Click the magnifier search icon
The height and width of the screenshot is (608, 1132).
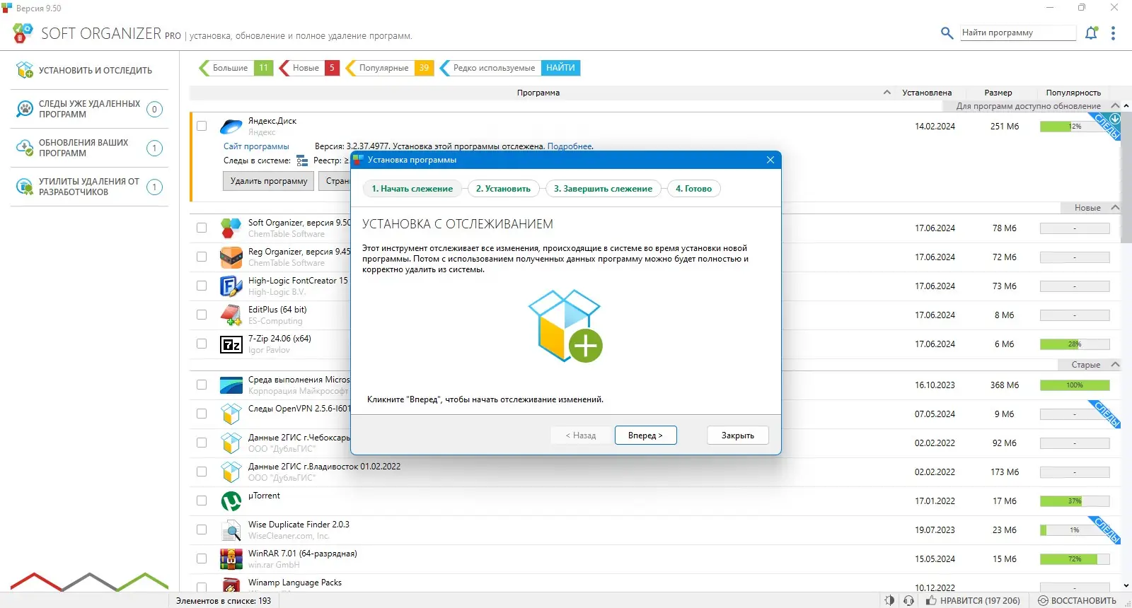tap(947, 33)
